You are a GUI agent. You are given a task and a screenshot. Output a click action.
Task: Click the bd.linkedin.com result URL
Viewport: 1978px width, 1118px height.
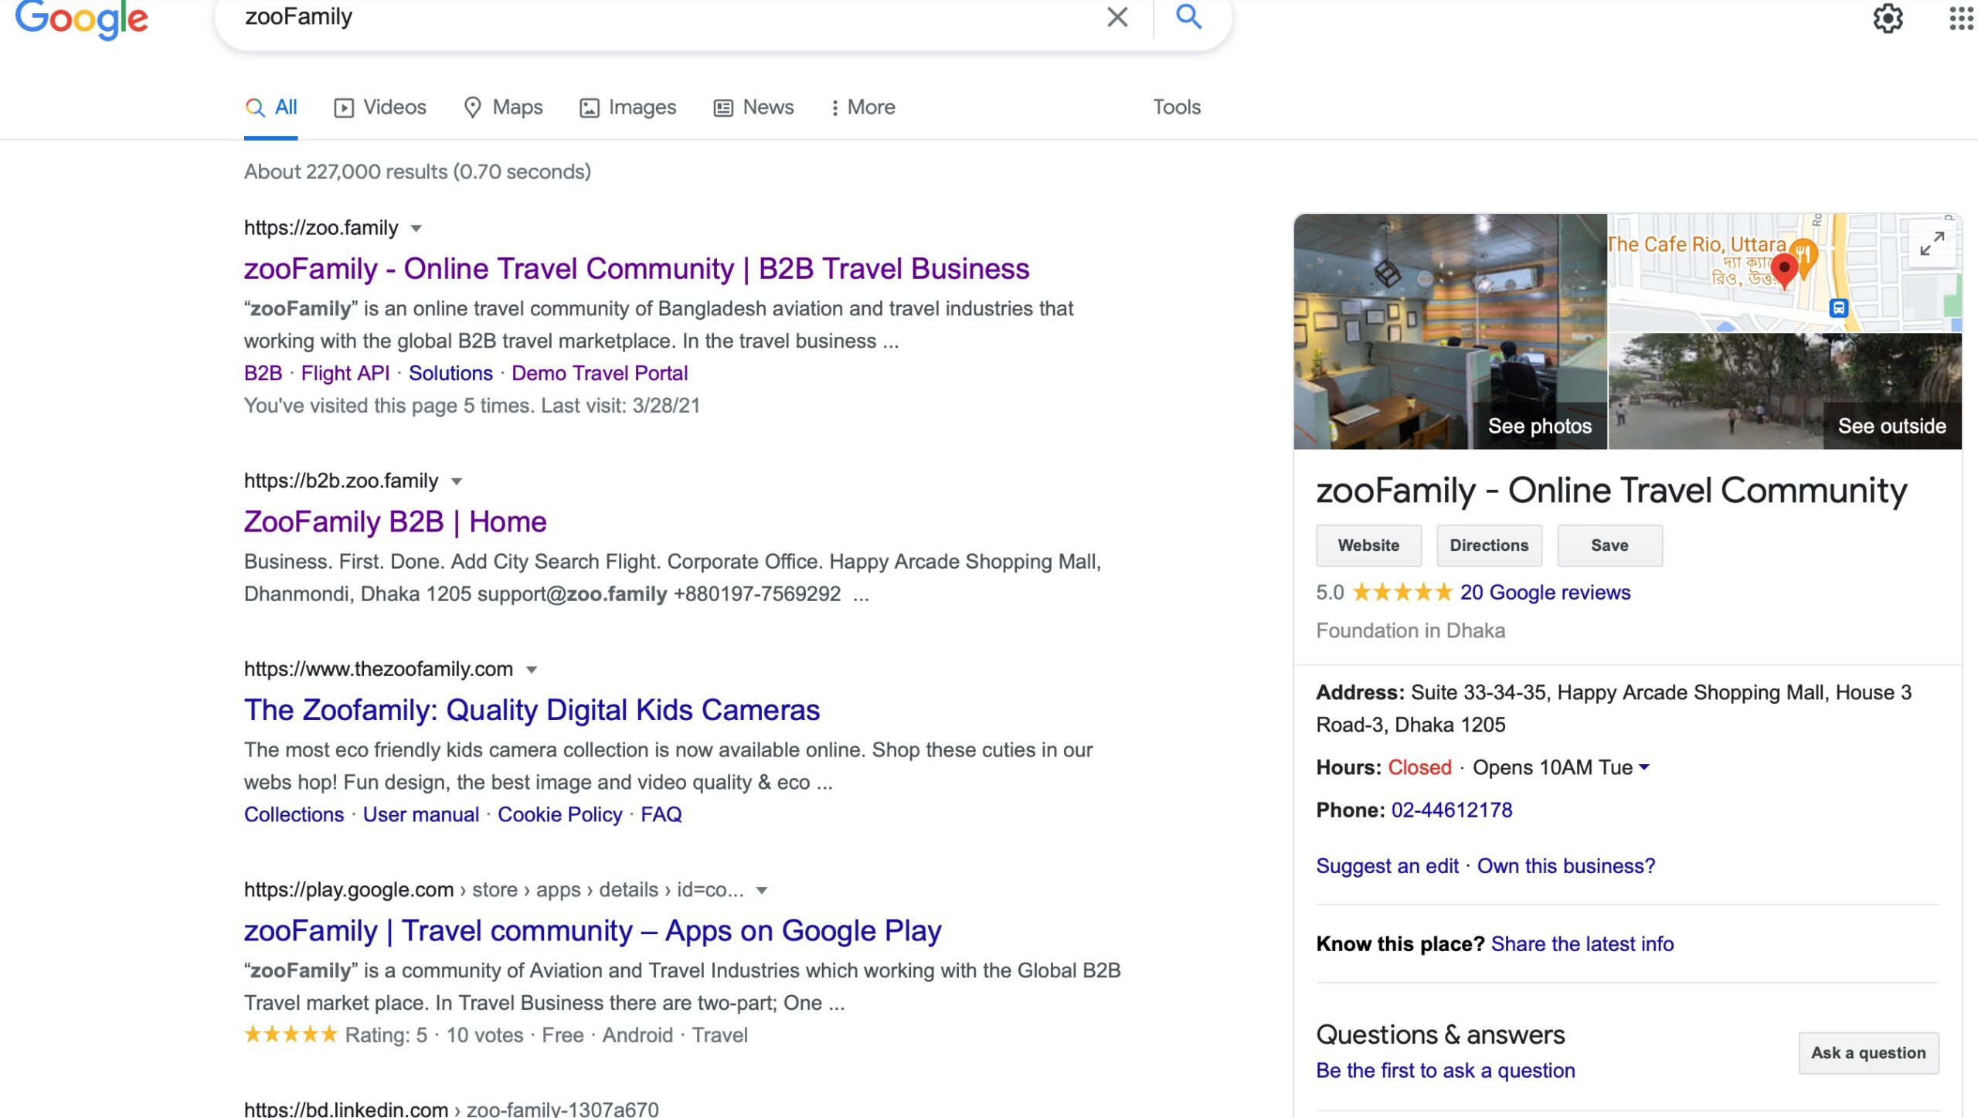451,1109
